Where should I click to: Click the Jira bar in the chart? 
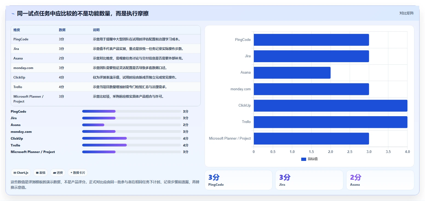pos(311,56)
